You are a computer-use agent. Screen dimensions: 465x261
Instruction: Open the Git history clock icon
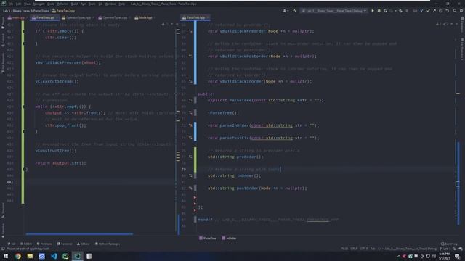coord(441,11)
